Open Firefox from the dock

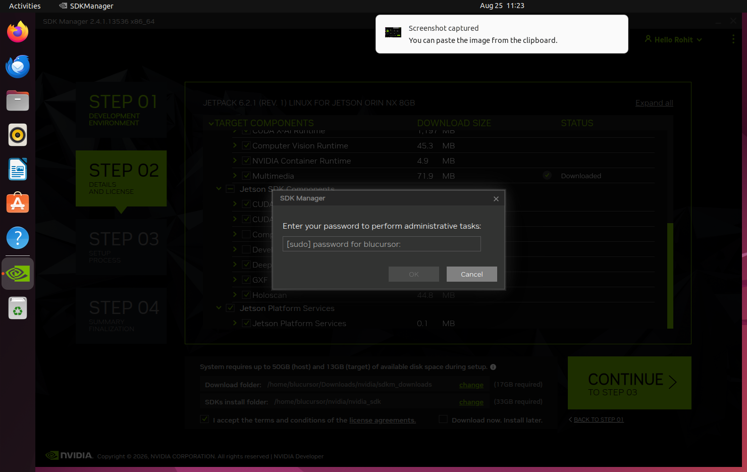[x=18, y=32]
